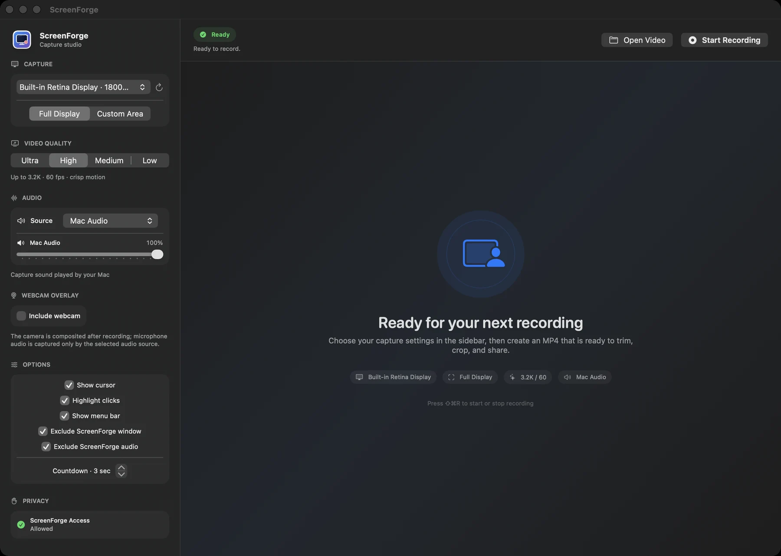Click the Open Video button
Viewport: 781px width, 556px height.
point(637,40)
